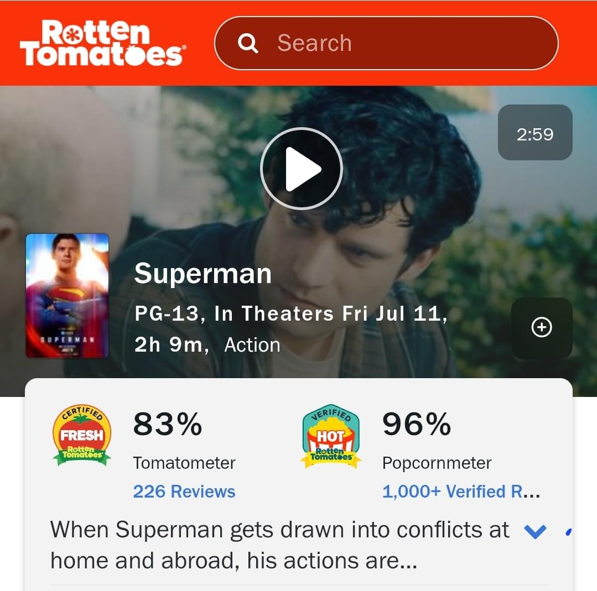Click the Verified Hot popcorn badge
The width and height of the screenshot is (597, 591).
point(331,436)
